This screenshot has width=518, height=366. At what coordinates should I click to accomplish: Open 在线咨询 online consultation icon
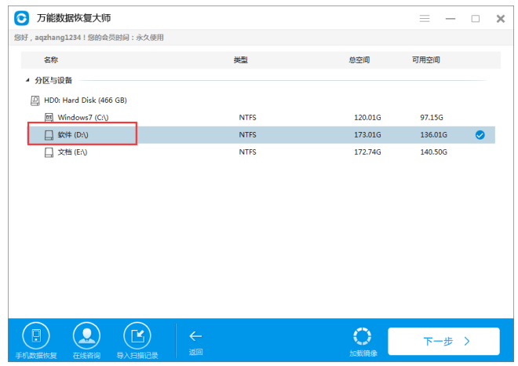pyautogui.click(x=86, y=336)
